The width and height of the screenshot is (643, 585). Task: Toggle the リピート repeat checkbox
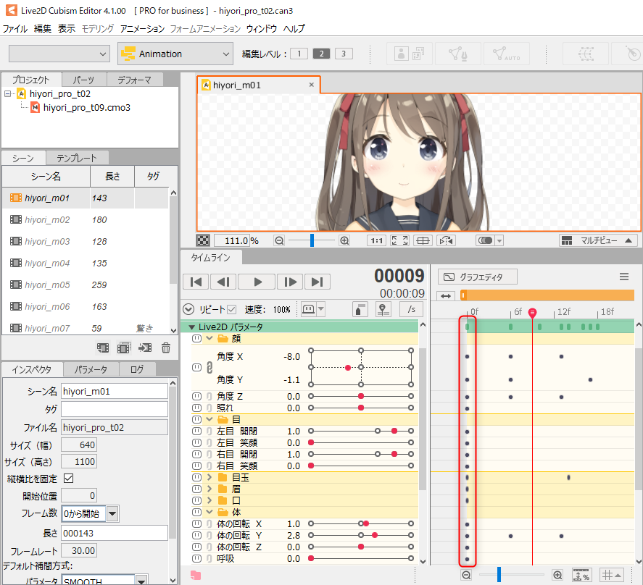point(232,309)
